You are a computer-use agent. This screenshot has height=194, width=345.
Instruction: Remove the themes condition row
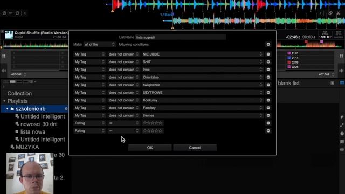tap(268, 115)
